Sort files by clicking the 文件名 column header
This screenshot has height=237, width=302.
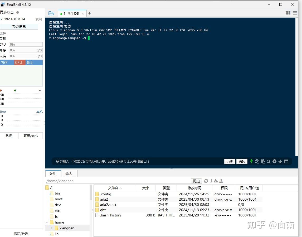[113, 188]
